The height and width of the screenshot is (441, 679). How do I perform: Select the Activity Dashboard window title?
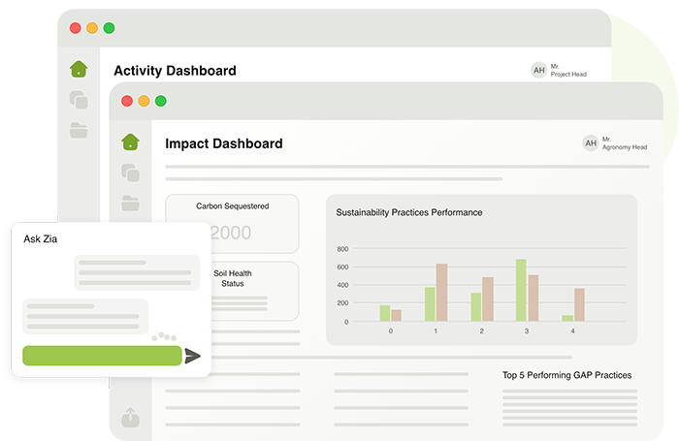coord(175,71)
